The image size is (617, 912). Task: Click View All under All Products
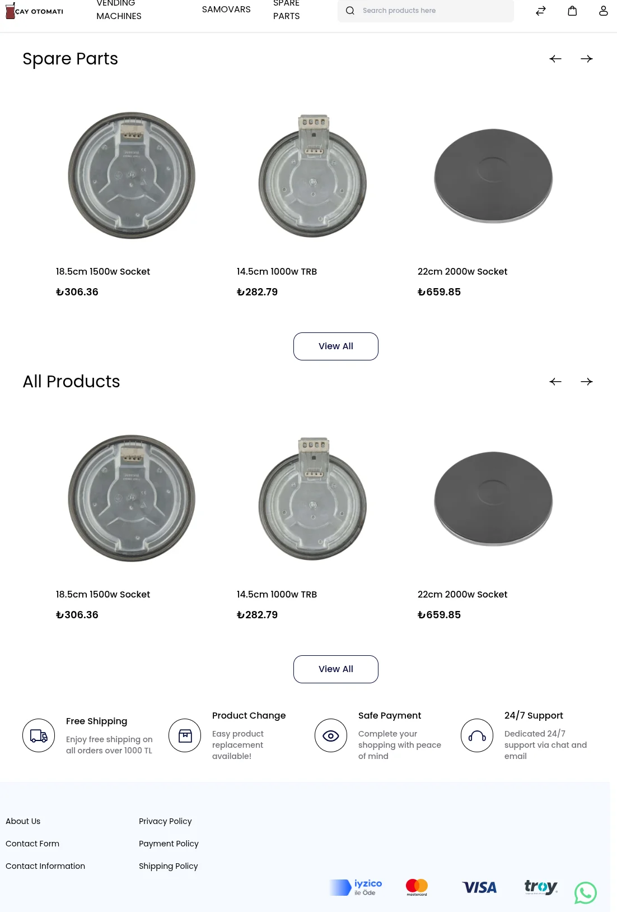pos(336,669)
